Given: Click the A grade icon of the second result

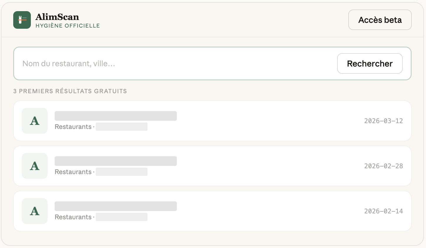Looking at the screenshot, I should pos(34,166).
